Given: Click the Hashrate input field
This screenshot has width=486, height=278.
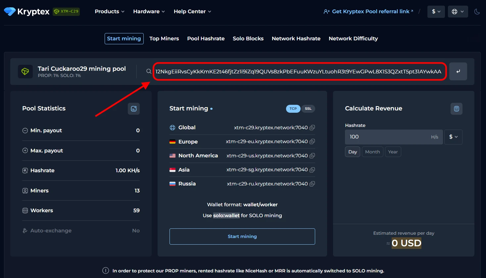Looking at the screenshot, I should [x=387, y=137].
